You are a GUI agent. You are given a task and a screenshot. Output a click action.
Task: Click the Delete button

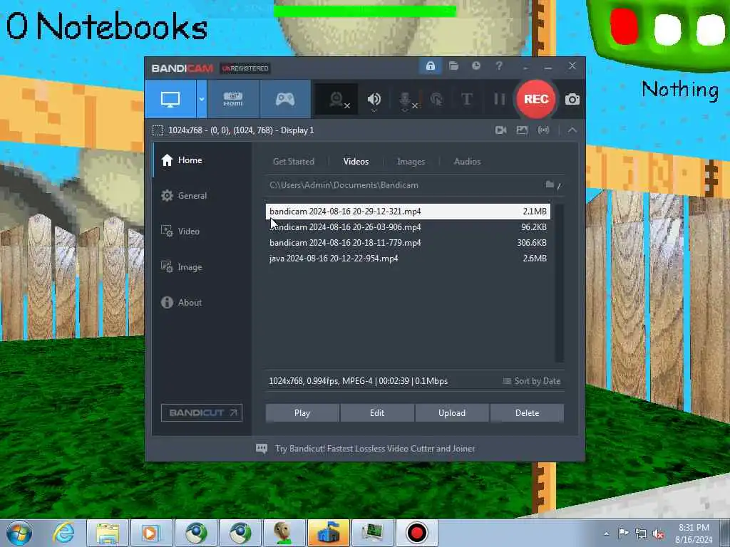click(x=527, y=413)
